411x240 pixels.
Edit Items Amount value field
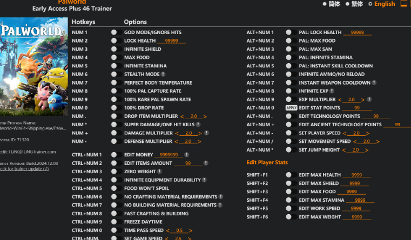(188, 163)
